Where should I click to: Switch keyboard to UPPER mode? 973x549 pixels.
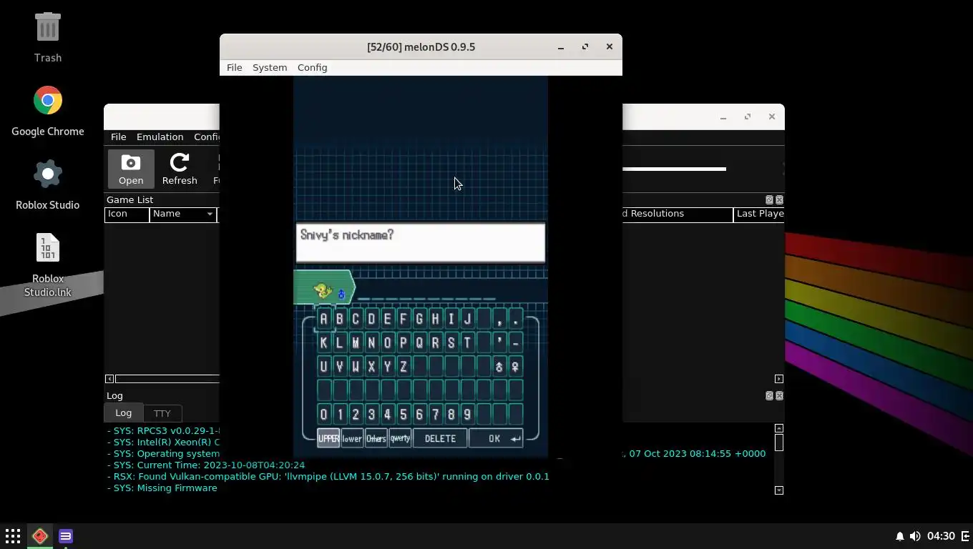pyautogui.click(x=328, y=438)
